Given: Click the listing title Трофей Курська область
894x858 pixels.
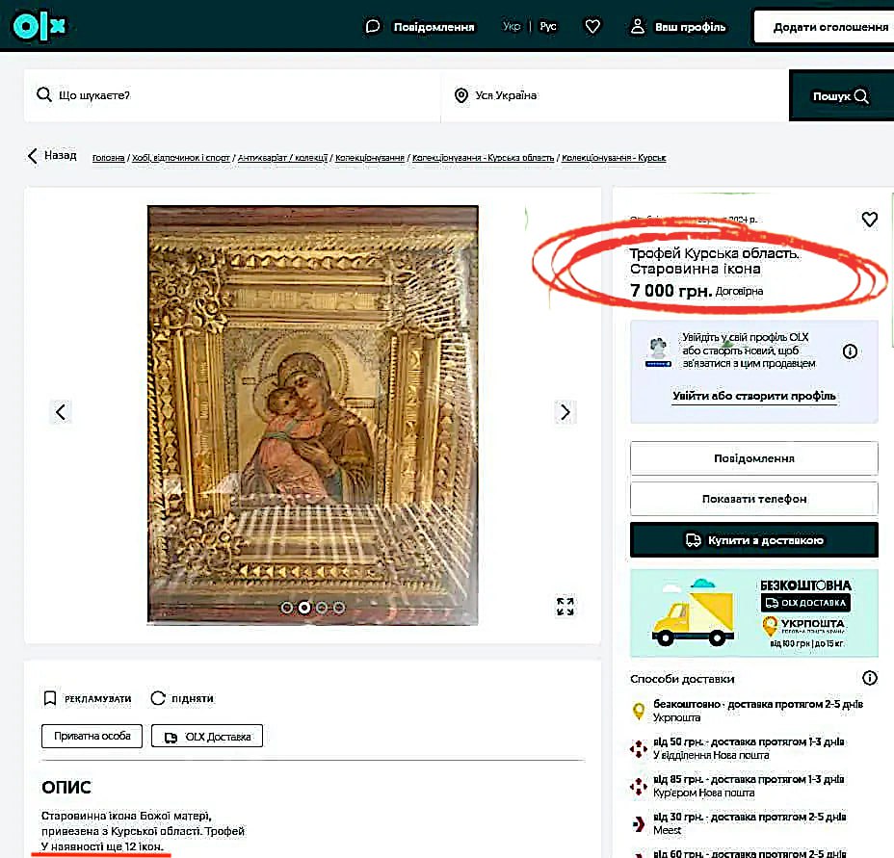Looking at the screenshot, I should (x=714, y=261).
